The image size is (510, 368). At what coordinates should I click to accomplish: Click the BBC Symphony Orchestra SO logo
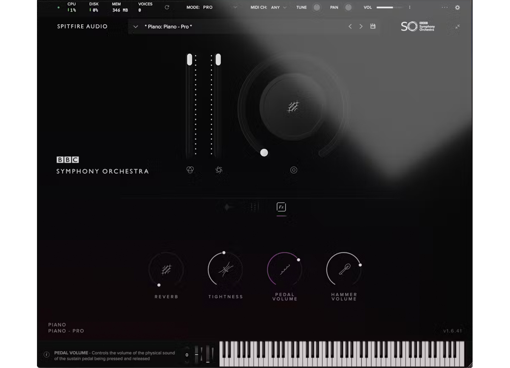(418, 26)
